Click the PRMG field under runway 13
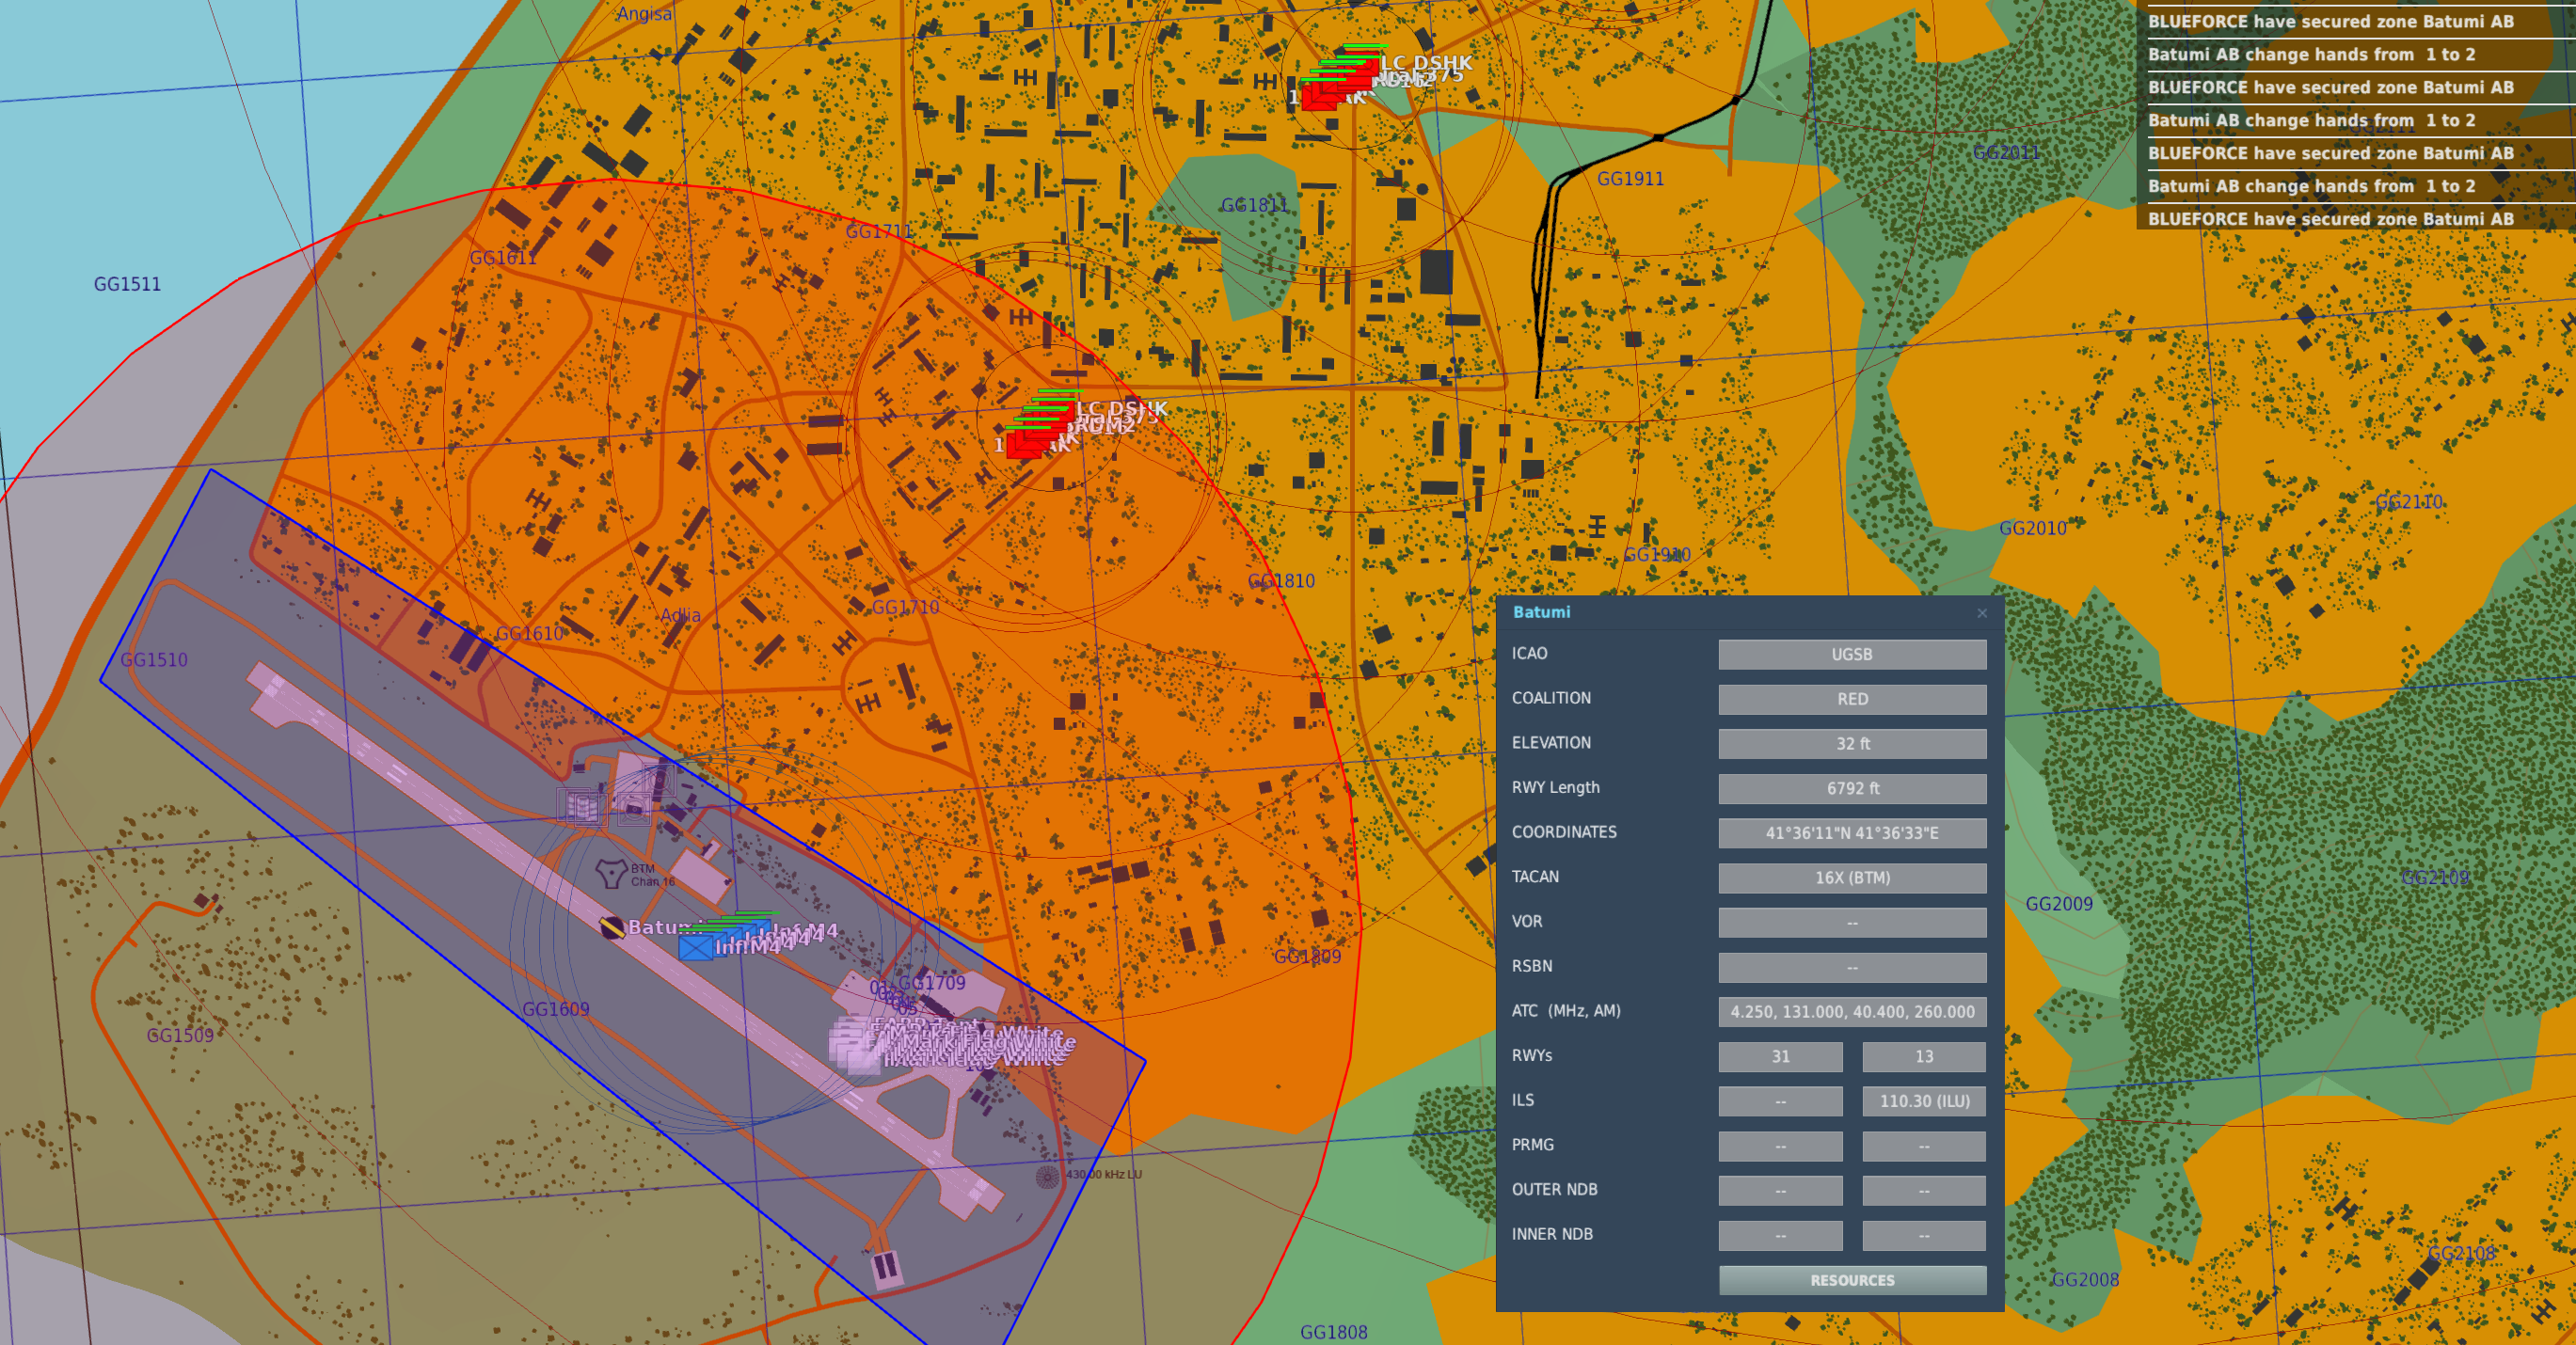This screenshot has height=1345, width=2576. pos(1924,1146)
